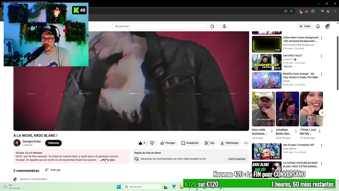Open the Jonathan Banks short thumbnail

287,109
